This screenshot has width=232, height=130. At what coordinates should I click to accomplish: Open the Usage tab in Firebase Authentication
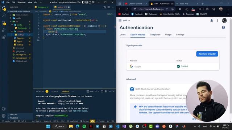coord(168,35)
